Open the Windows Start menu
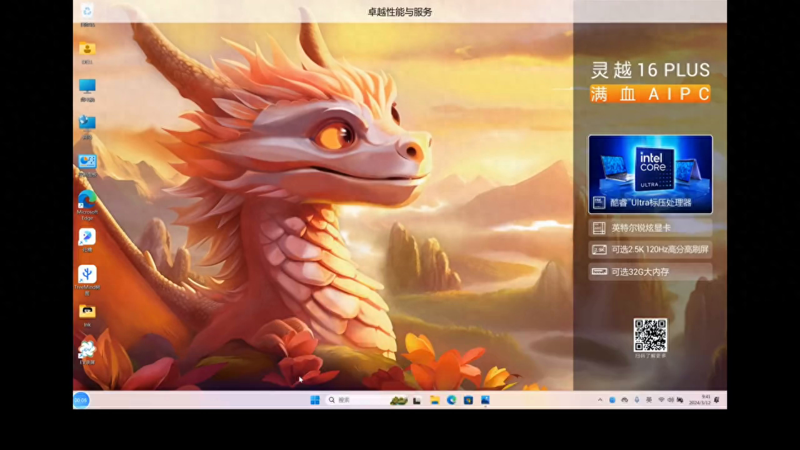Screen dimensions: 800x450 click(x=314, y=400)
